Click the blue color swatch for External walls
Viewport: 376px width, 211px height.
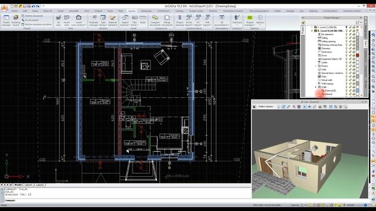[358, 90]
